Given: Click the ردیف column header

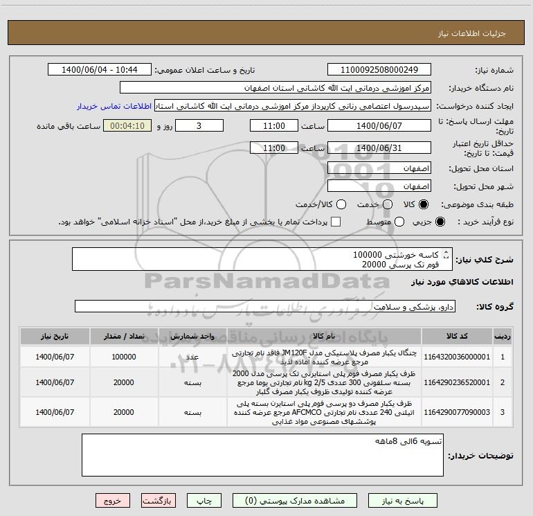Looking at the screenshot, I should coord(503,336).
